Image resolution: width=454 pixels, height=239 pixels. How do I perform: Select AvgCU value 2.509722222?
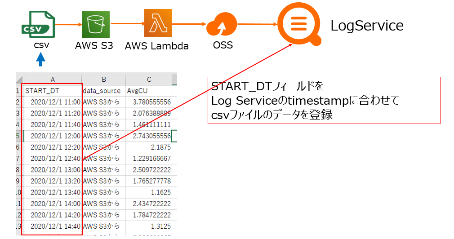tap(149, 170)
